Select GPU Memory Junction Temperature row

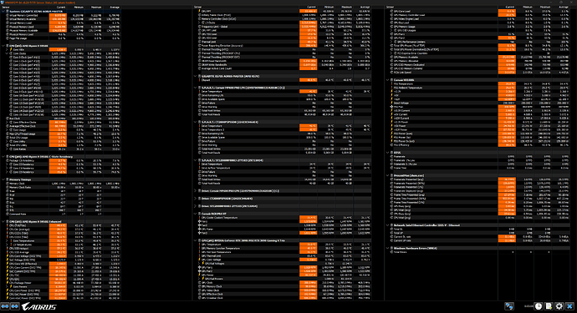283,249
